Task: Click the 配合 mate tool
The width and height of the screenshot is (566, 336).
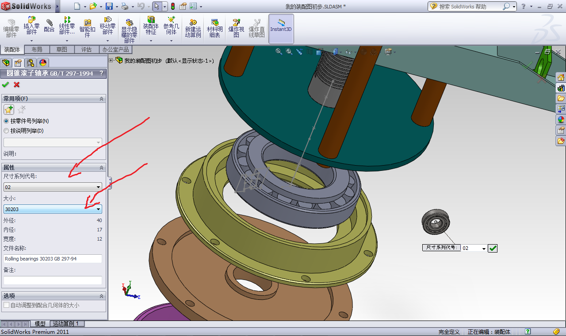Action: (x=49, y=26)
